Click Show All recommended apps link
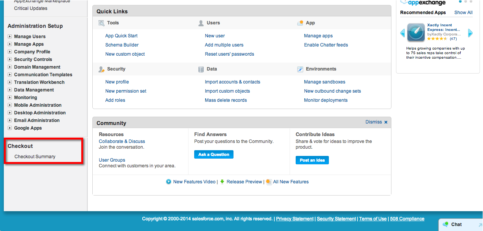The width and height of the screenshot is (483, 231). 463,13
